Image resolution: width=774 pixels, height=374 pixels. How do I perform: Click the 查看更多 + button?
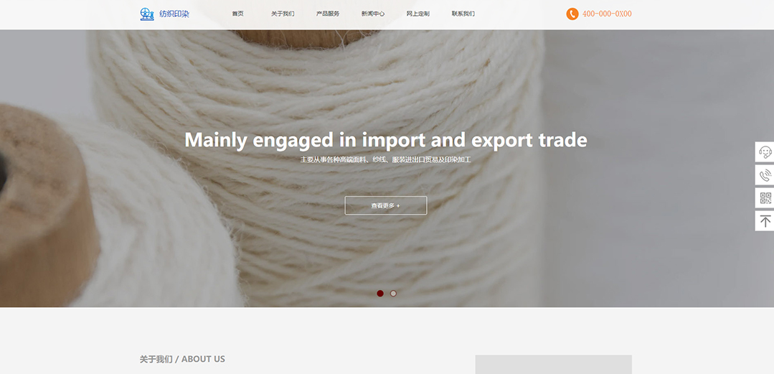tap(385, 205)
